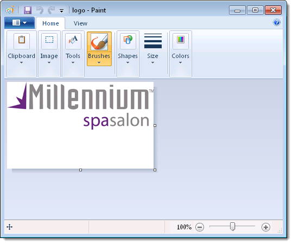The image size is (293, 244).
Task: Open the Shapes group icon
Action: tap(128, 41)
